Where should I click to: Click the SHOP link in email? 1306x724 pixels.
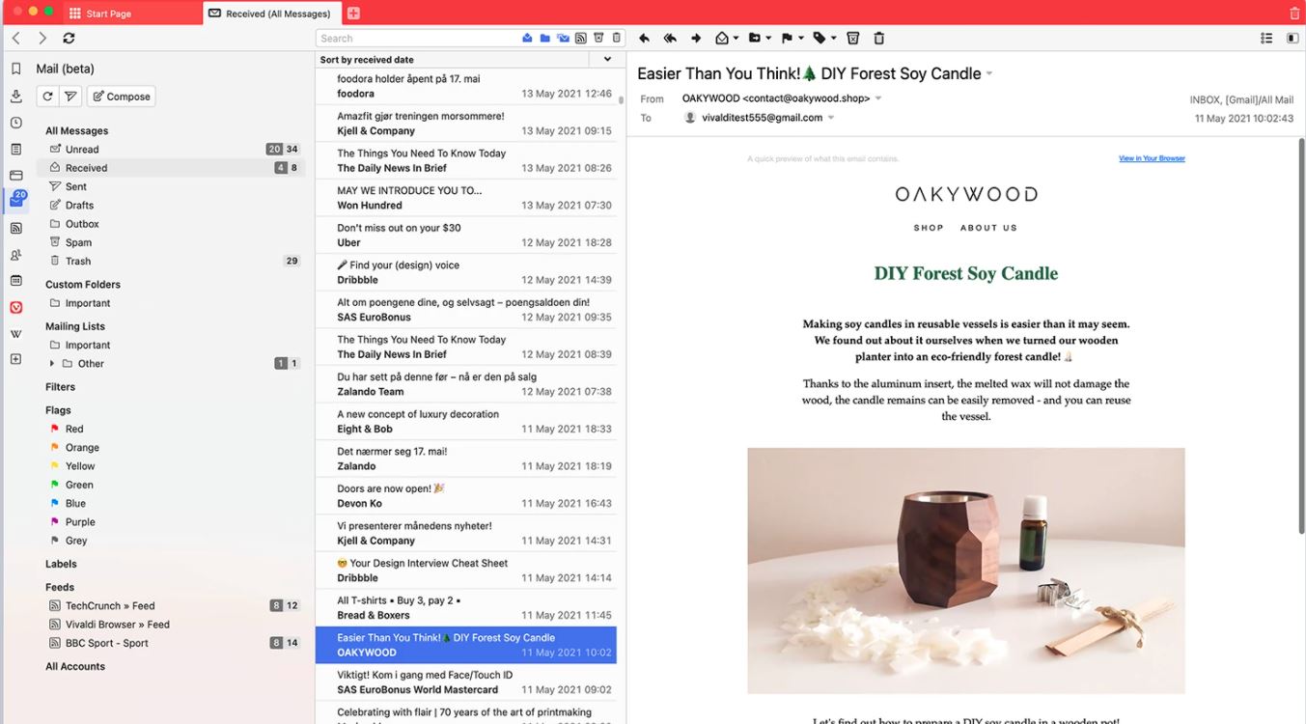[x=929, y=228]
